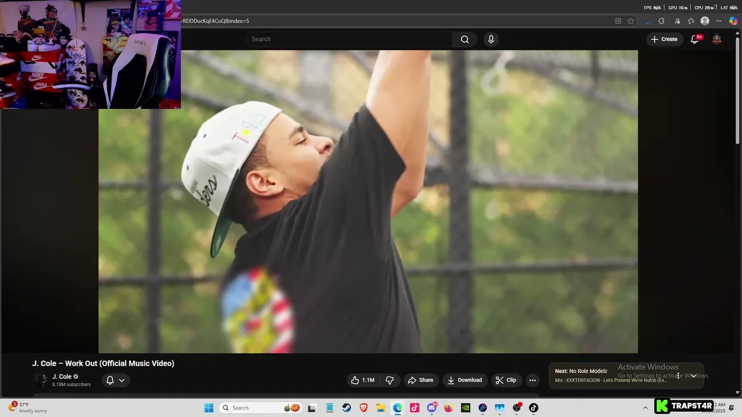
Task: Open Windows Start menu
Action: [209, 408]
